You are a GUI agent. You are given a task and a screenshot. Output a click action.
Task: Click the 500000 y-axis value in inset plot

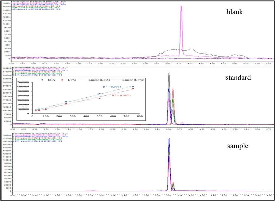point(23,91)
